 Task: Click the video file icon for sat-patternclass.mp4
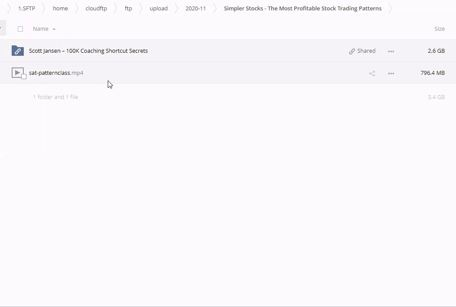[17, 73]
